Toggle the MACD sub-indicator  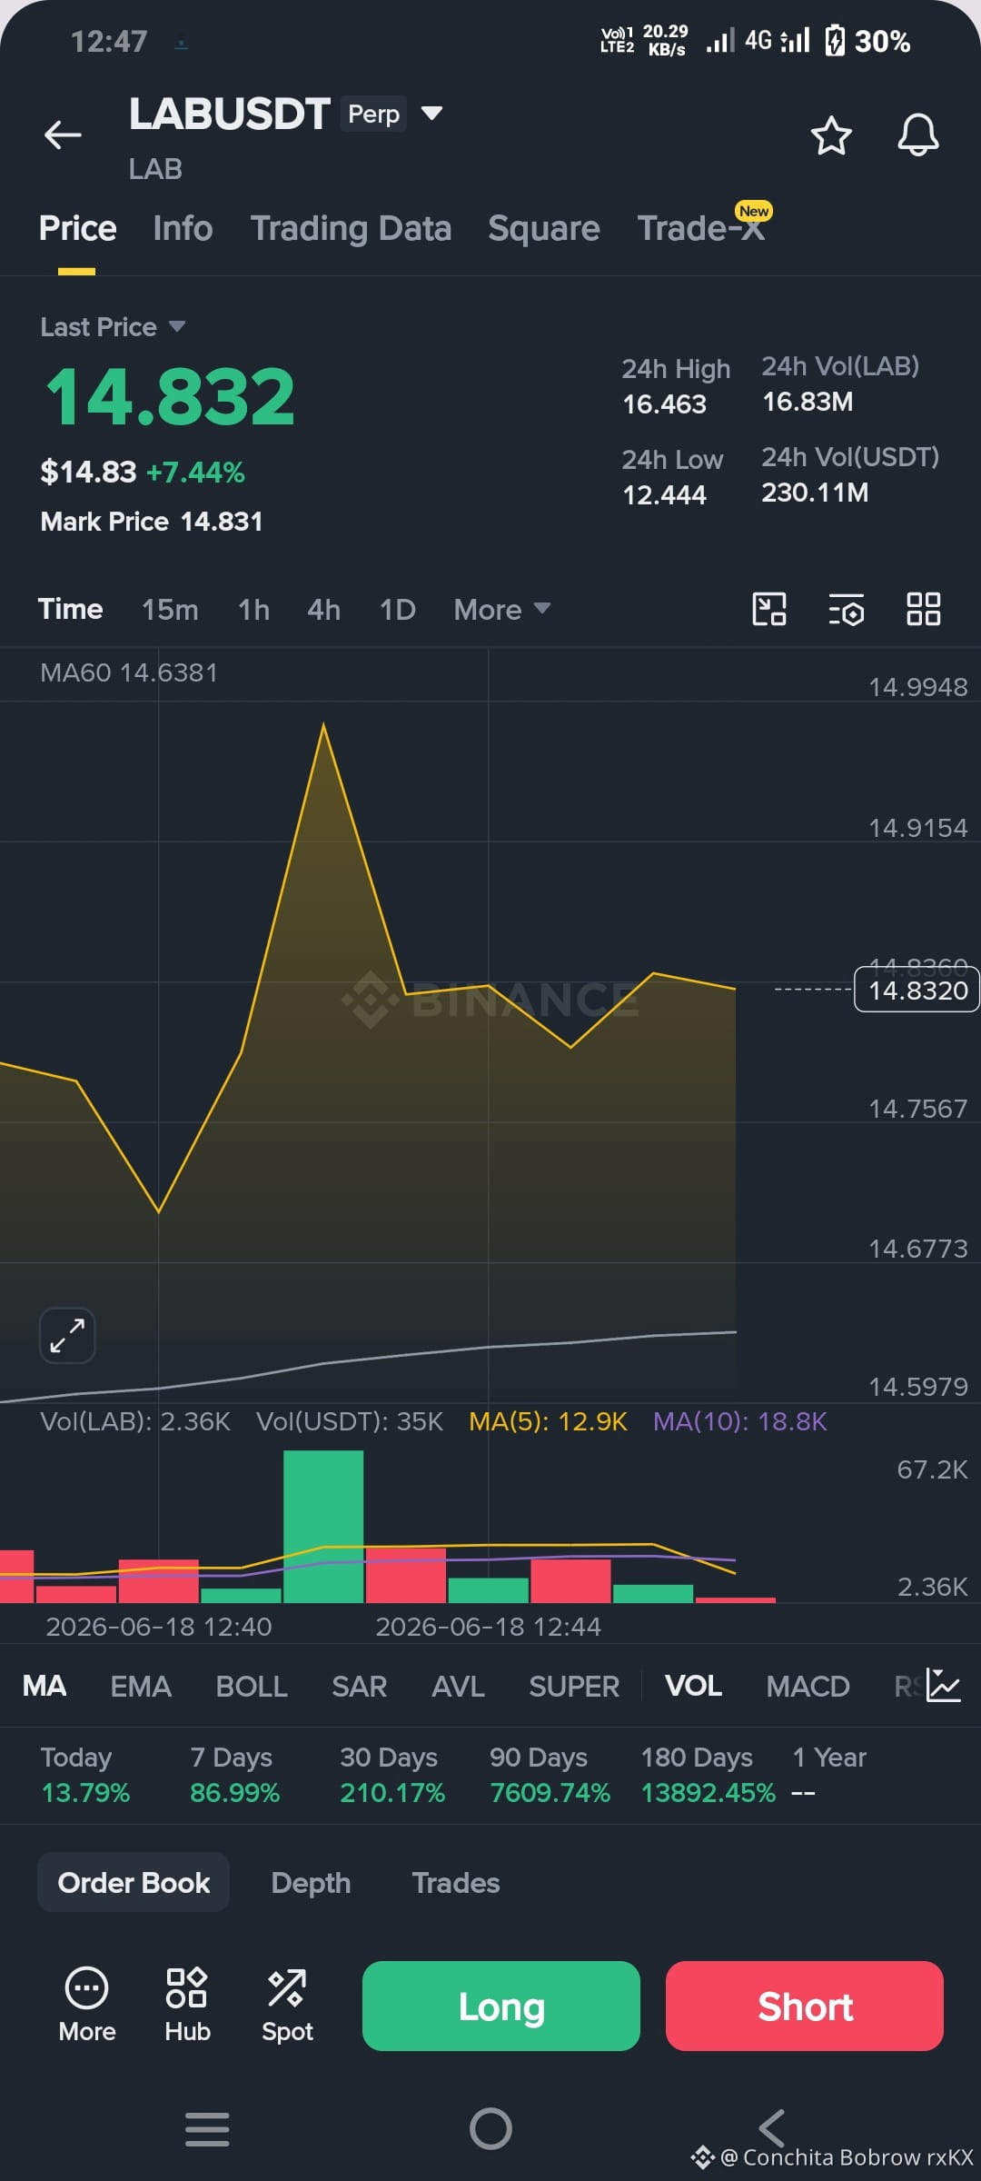808,1687
